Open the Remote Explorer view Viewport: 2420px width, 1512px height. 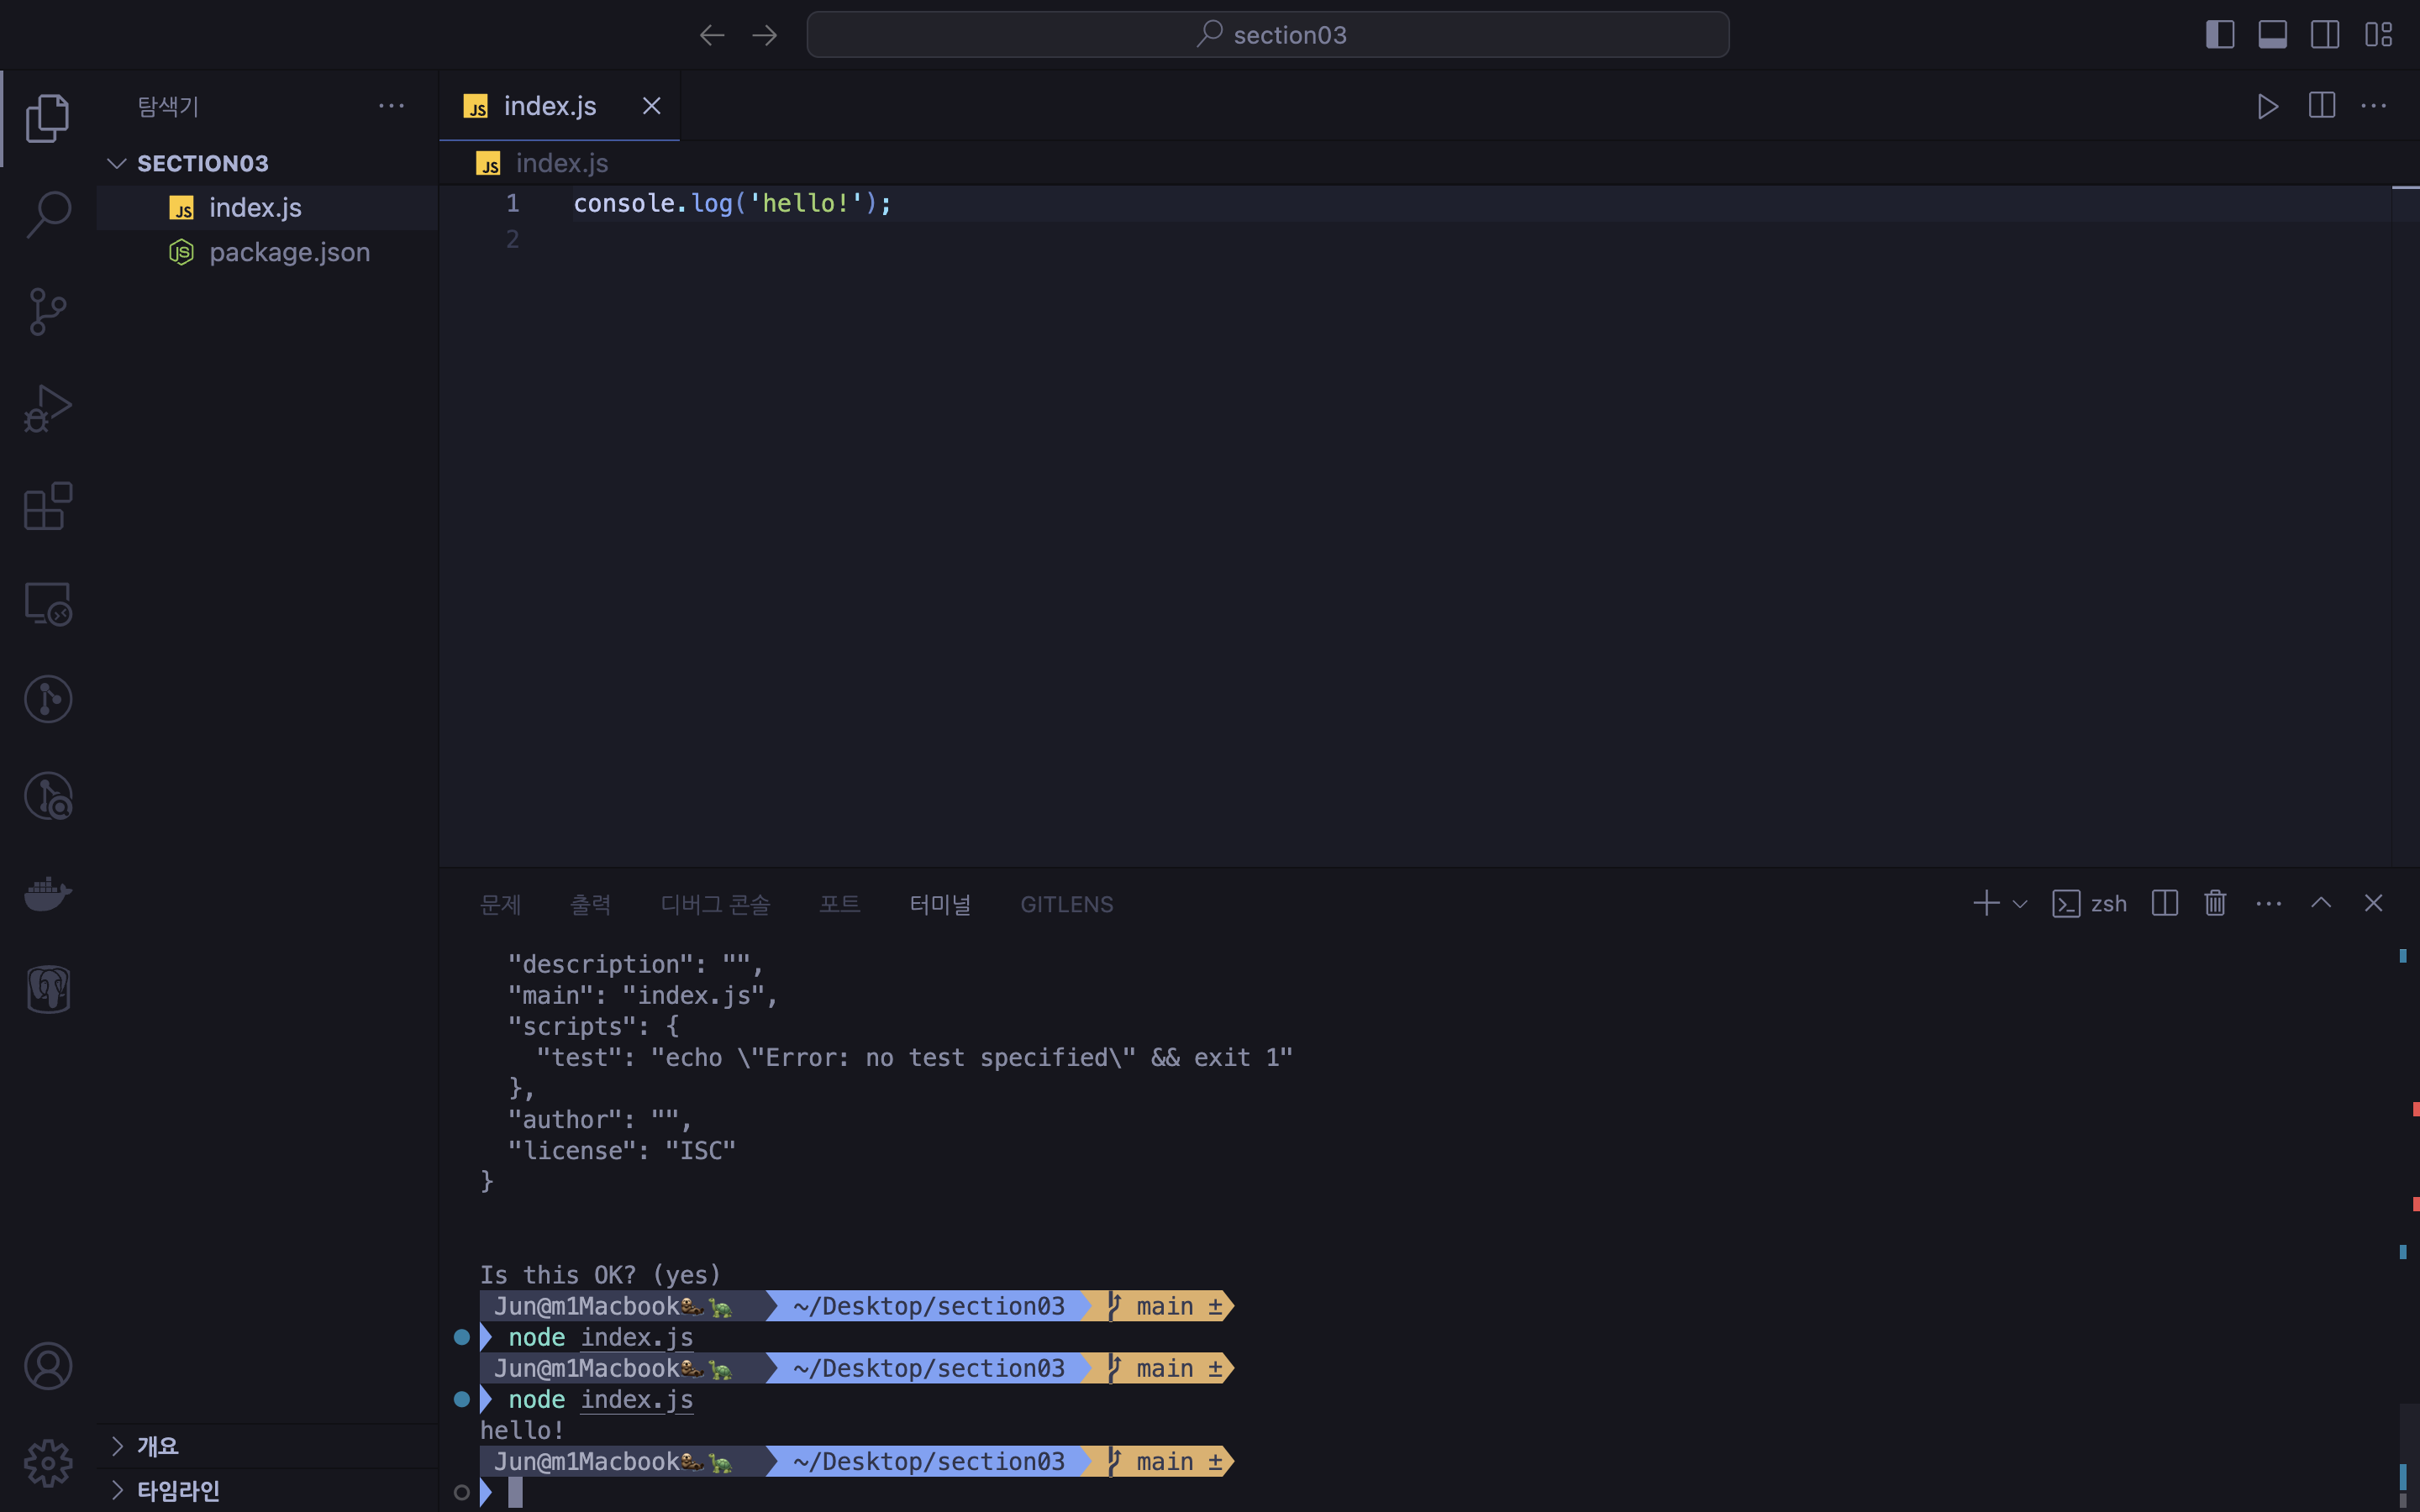point(47,603)
